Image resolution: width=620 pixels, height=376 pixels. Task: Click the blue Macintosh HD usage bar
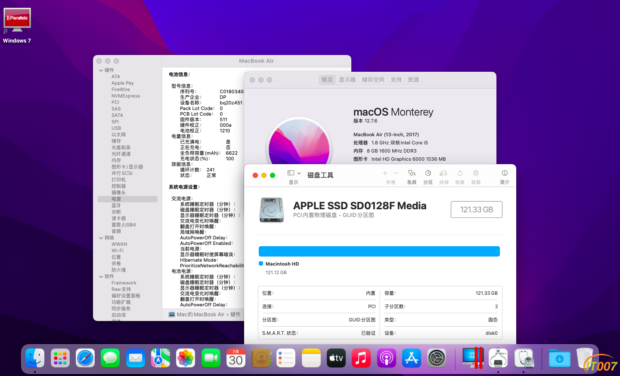click(x=379, y=251)
